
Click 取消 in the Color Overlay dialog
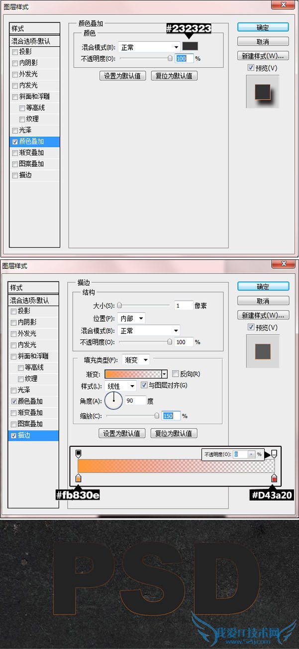click(x=263, y=42)
